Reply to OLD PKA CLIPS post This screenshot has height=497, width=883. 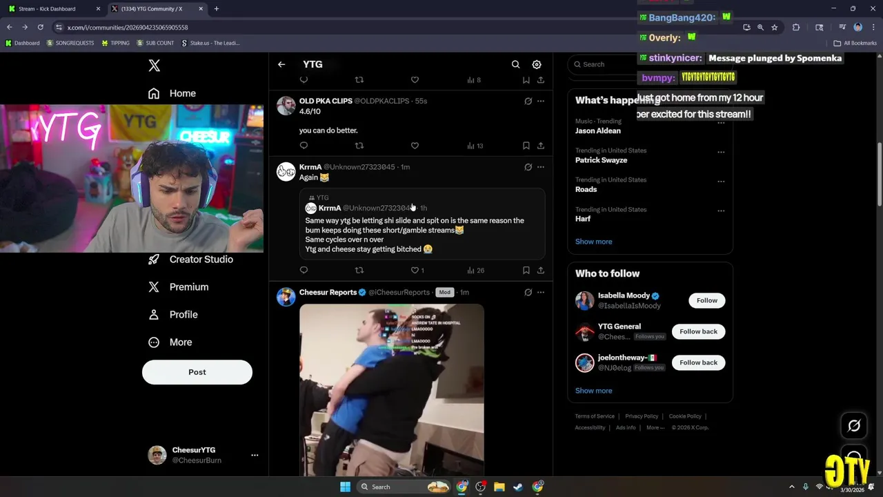(x=304, y=146)
